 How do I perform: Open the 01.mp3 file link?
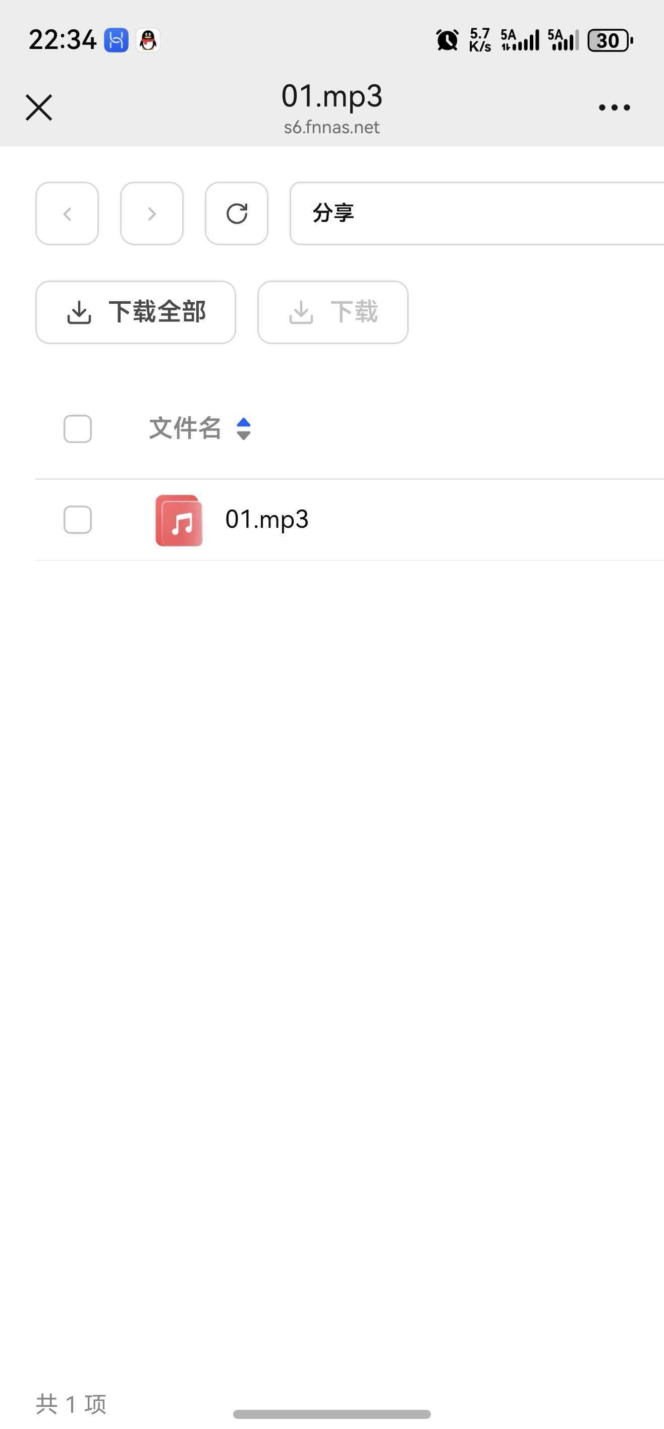(267, 519)
